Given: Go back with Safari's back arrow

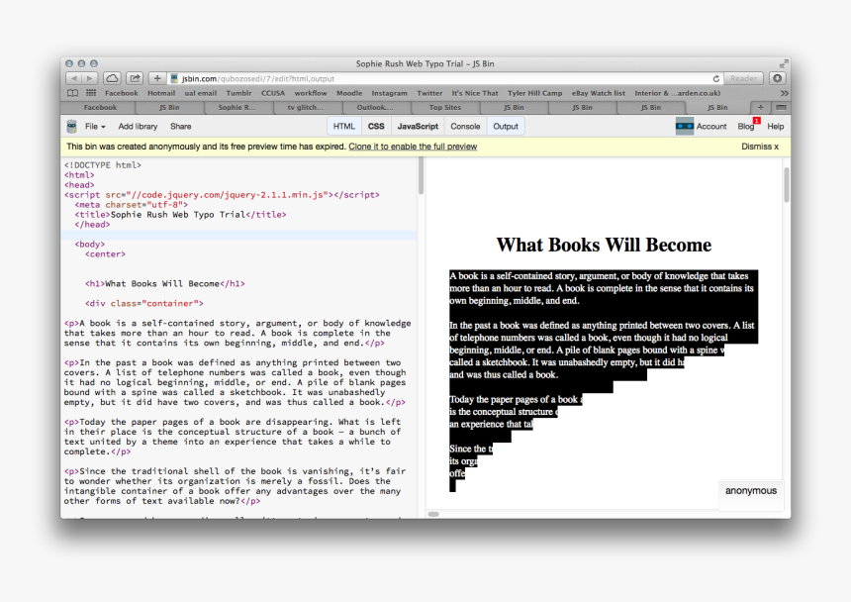Looking at the screenshot, I should (74, 78).
